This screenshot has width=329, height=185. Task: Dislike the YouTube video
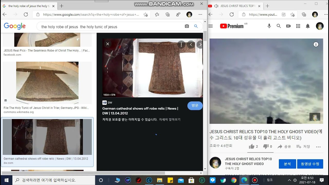(x=267, y=146)
